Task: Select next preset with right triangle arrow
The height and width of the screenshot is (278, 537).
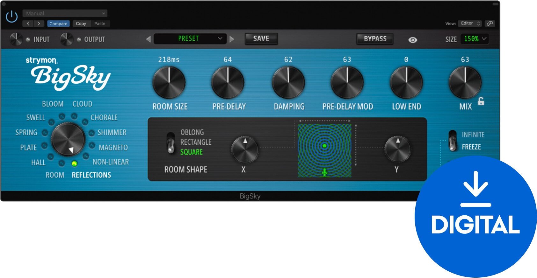Action: [x=232, y=39]
